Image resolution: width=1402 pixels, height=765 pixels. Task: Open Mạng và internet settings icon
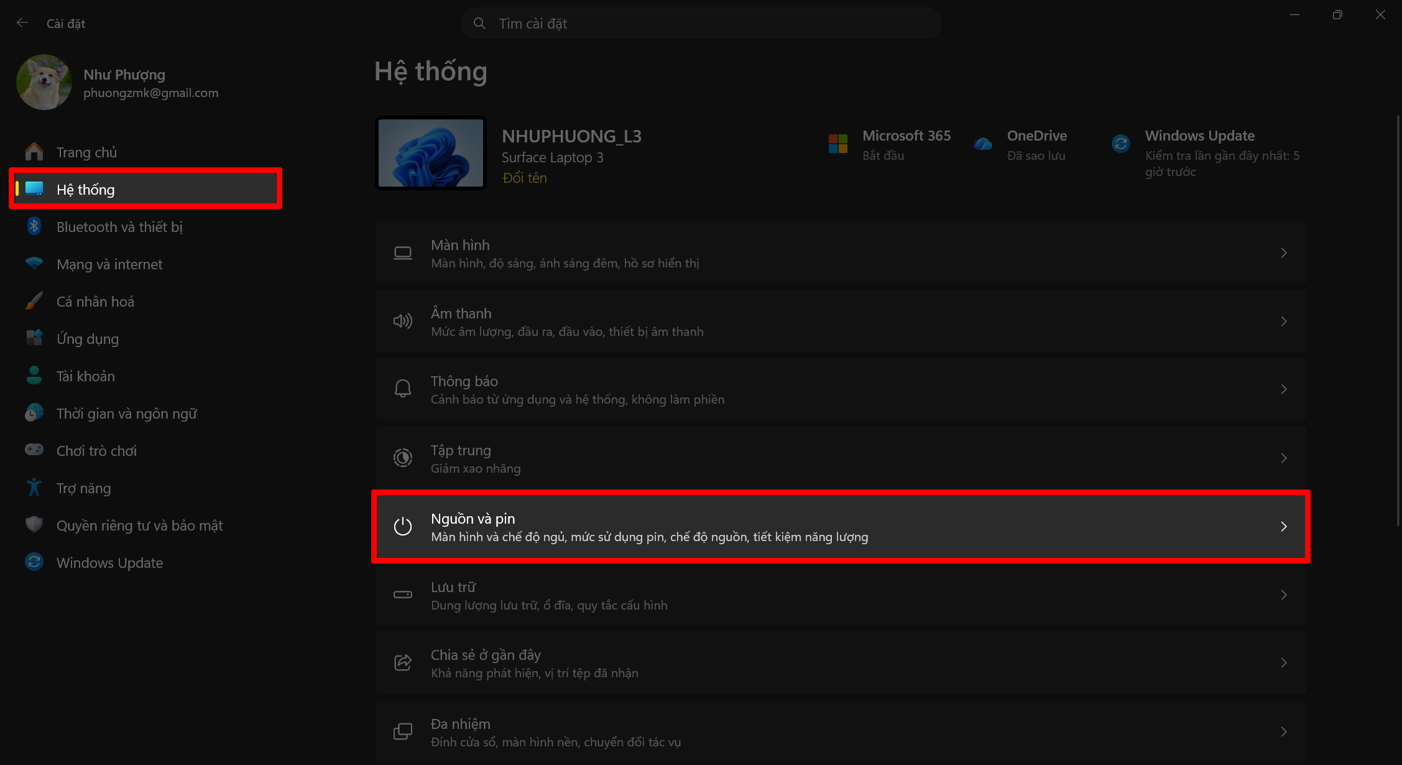pyautogui.click(x=34, y=263)
